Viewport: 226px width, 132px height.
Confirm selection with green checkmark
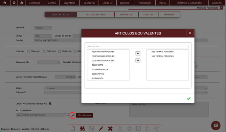pos(189,99)
